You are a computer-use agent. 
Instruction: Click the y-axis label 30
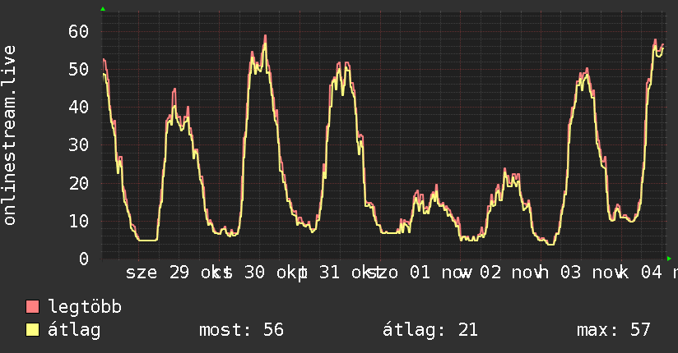pos(78,145)
